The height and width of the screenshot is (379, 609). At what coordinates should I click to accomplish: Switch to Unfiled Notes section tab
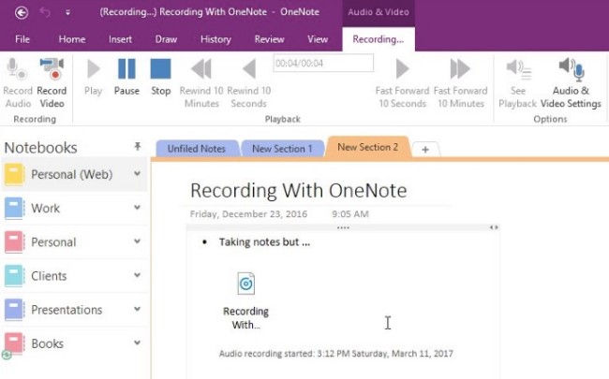[x=197, y=149]
